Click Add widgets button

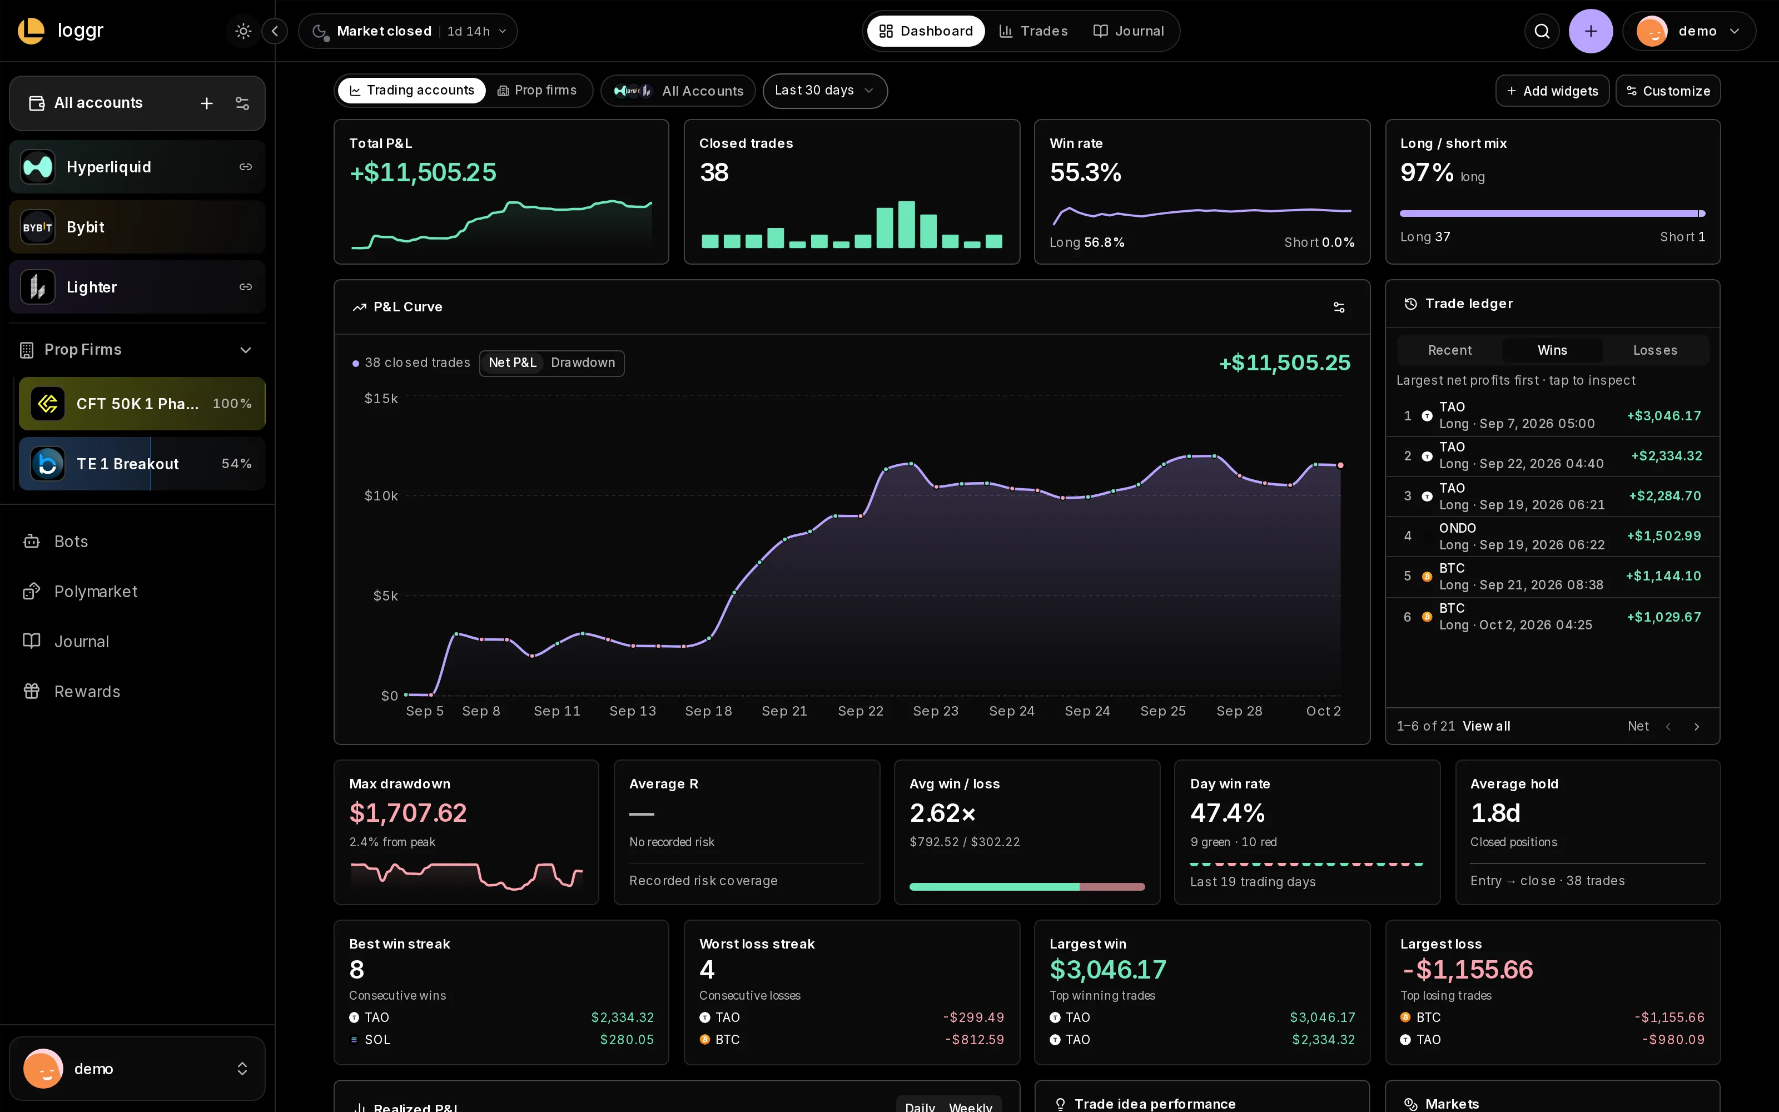click(1552, 91)
